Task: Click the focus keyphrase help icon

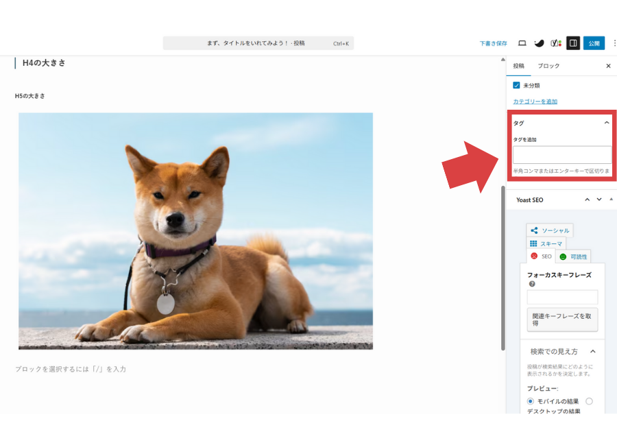Action: (531, 284)
